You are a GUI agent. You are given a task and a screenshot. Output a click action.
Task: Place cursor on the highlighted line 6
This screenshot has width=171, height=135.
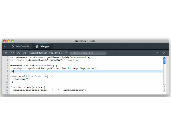[x=85, y=71]
